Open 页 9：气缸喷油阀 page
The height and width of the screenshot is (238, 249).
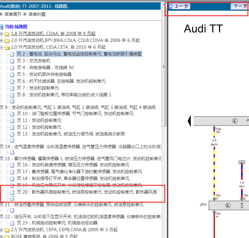(x=78, y=108)
